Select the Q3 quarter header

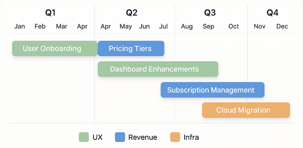point(210,13)
